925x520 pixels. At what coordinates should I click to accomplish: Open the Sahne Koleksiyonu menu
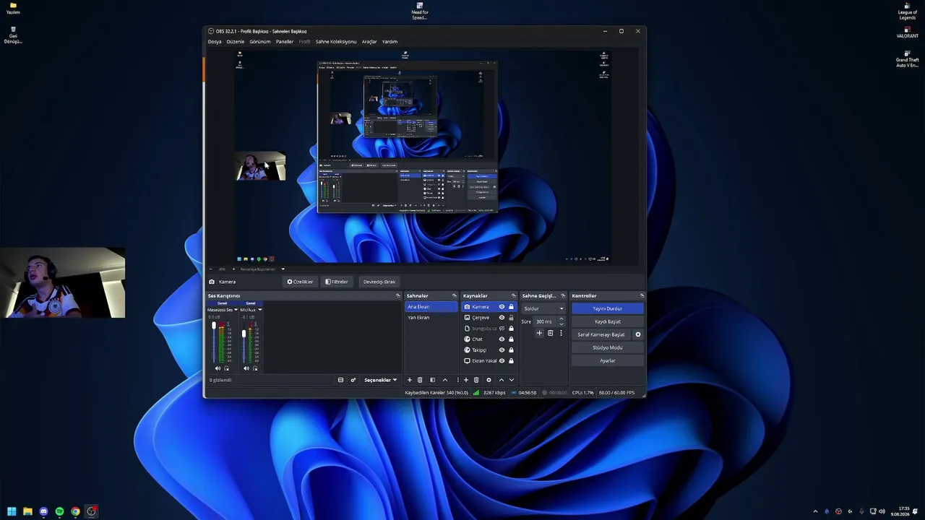point(336,42)
